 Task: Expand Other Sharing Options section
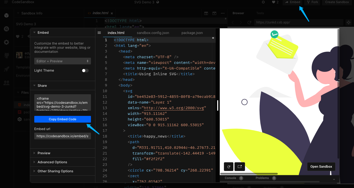pyautogui.click(x=63, y=171)
